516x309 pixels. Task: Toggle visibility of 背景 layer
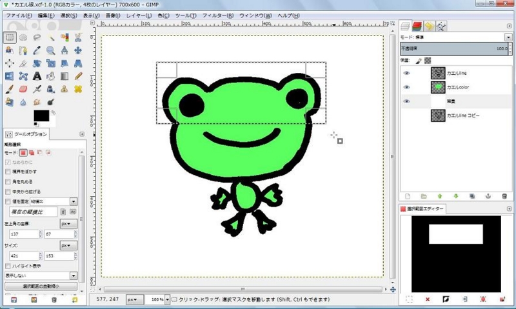coord(407,101)
